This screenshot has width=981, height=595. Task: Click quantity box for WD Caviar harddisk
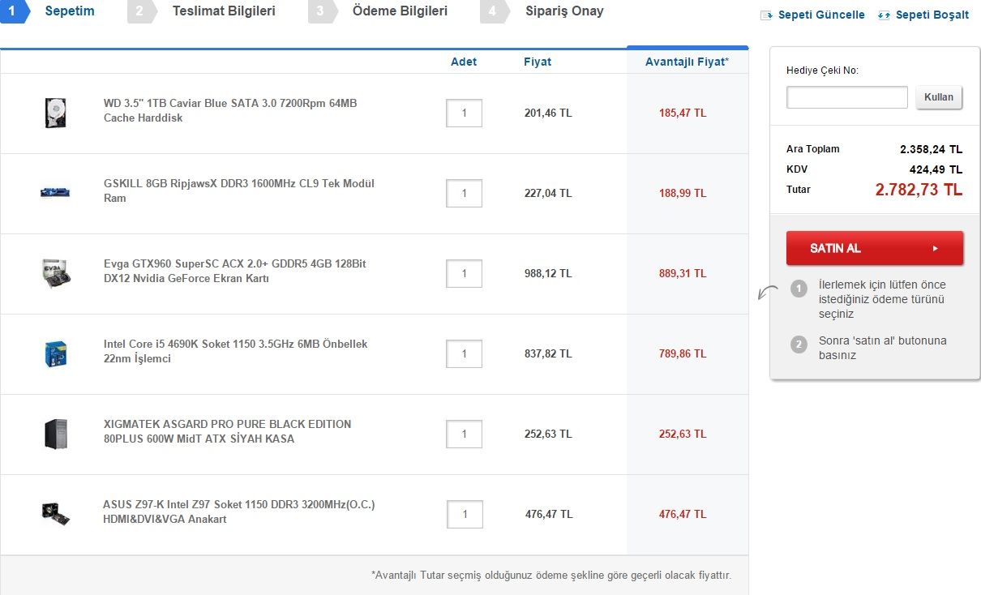(464, 113)
